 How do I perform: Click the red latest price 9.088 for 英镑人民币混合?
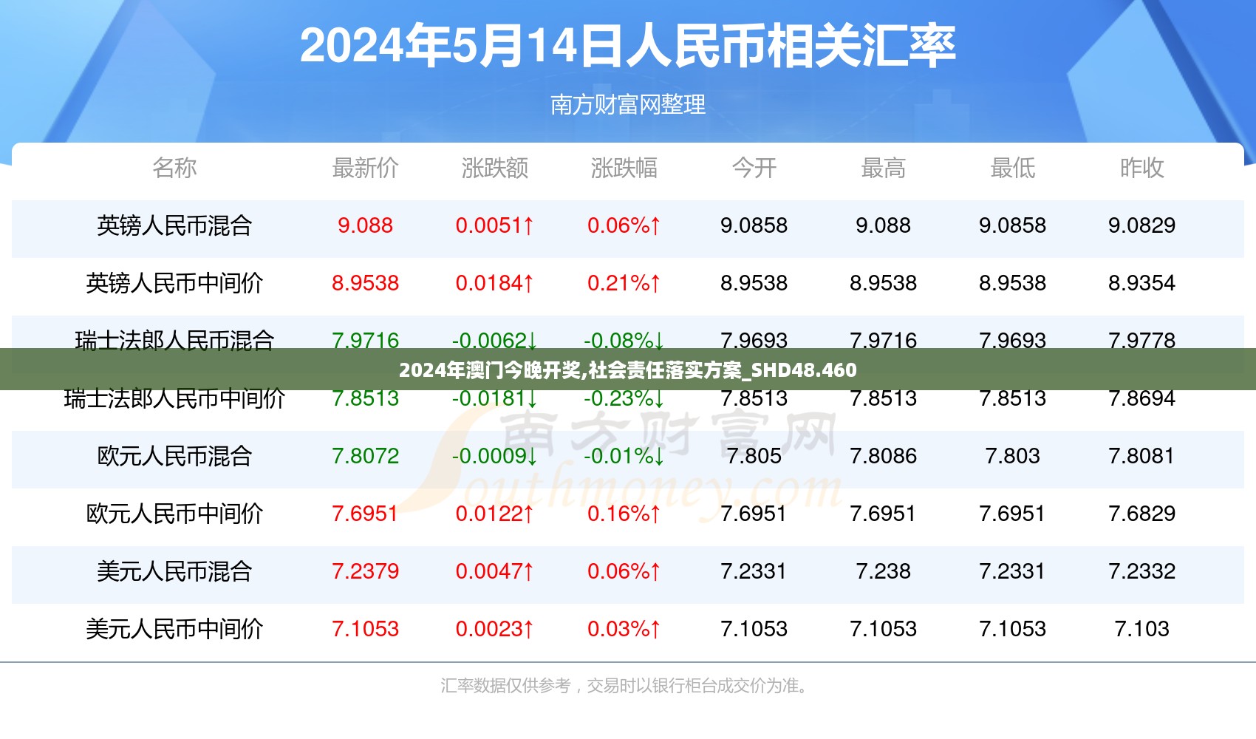coord(365,225)
